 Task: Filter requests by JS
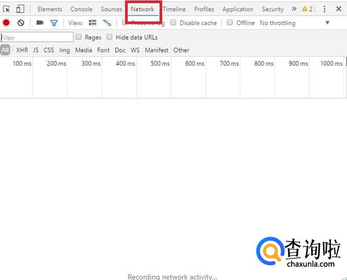(36, 50)
